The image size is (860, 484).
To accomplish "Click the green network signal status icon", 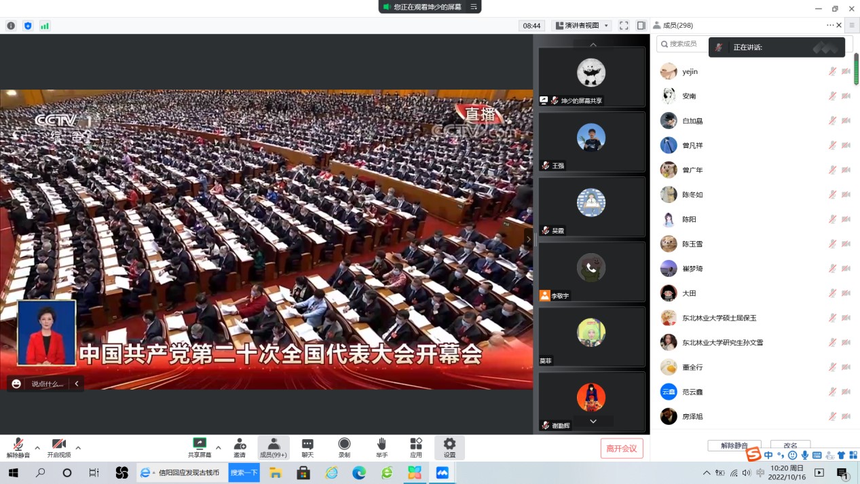I will 45,26.
